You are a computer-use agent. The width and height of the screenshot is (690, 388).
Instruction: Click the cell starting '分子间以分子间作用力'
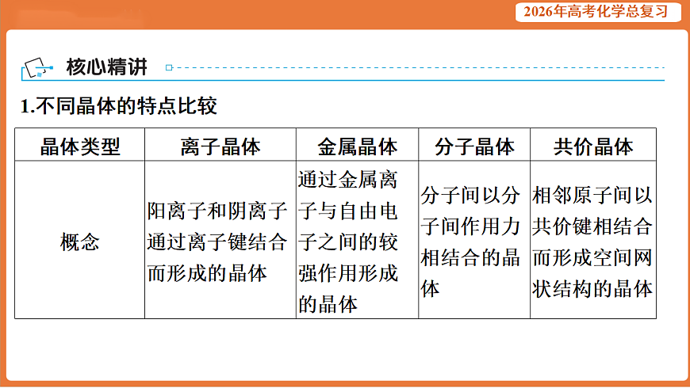[474, 240]
